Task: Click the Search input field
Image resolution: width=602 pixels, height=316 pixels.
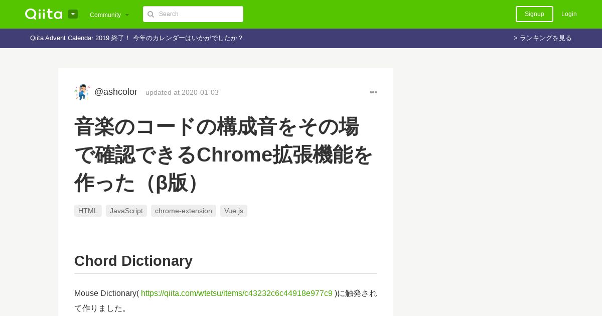Action: tap(193, 14)
